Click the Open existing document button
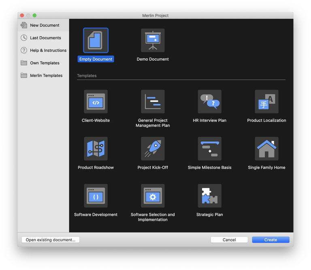311x270 pixels. tap(51, 240)
